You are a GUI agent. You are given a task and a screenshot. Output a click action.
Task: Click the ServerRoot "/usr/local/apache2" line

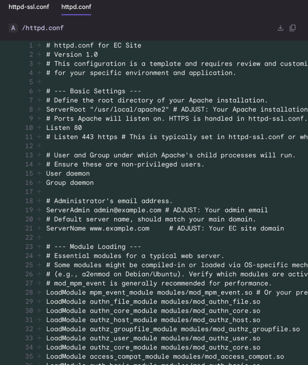click(x=177, y=109)
